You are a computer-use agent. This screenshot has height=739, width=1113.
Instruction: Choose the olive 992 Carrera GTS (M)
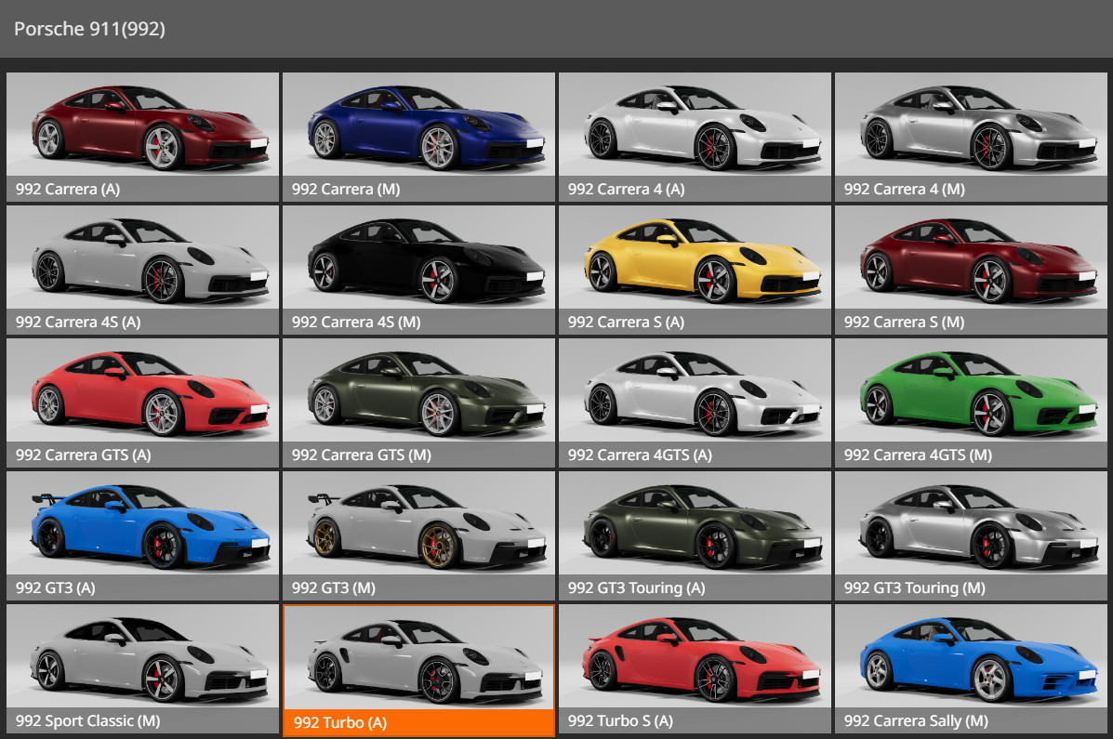(x=418, y=394)
